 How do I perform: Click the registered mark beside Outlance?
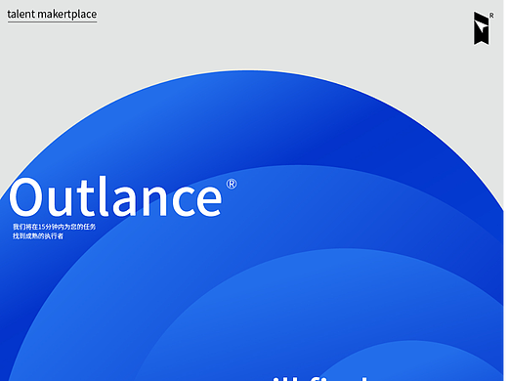(x=232, y=184)
